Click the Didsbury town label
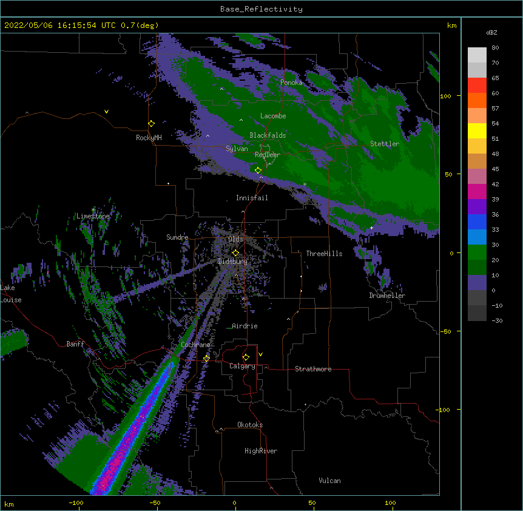 (233, 262)
